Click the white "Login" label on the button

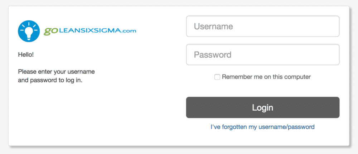[x=262, y=107]
